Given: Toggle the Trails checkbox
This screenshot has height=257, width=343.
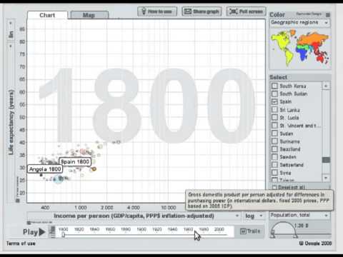Looking at the screenshot, I should [243, 231].
